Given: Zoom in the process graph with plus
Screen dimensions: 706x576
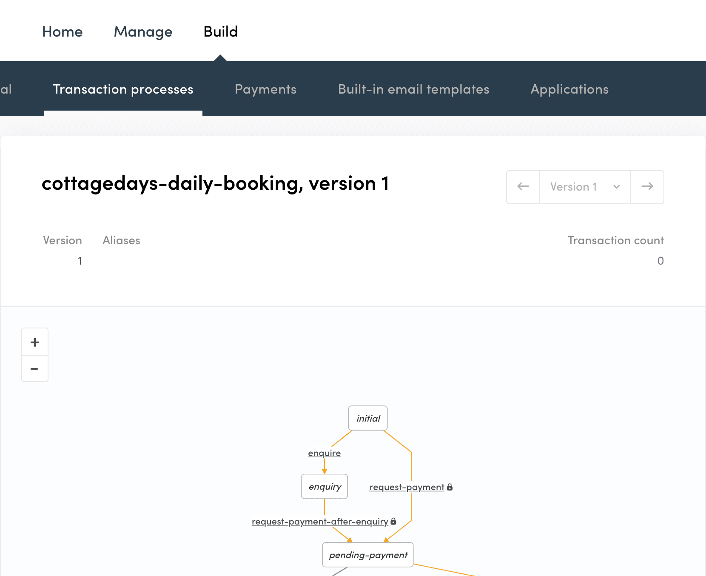Looking at the screenshot, I should coord(35,342).
